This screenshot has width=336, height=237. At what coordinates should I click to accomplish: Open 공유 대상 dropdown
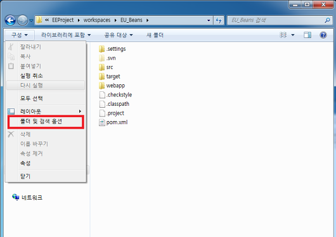[119, 35]
